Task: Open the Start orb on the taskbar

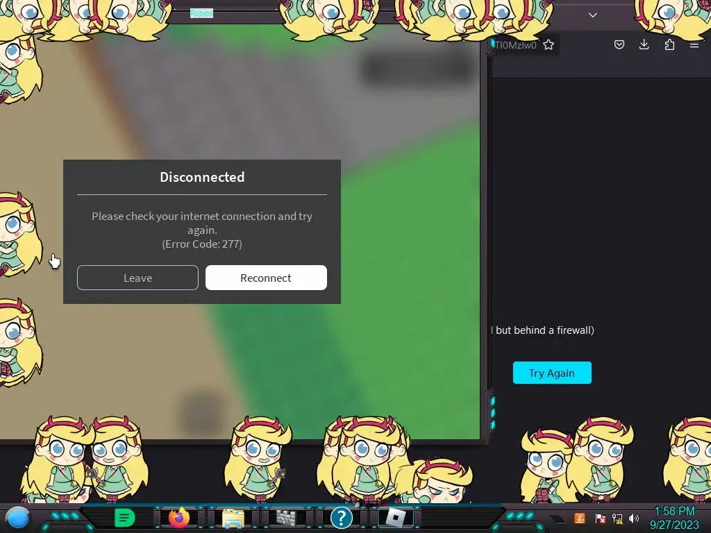Action: click(18, 518)
